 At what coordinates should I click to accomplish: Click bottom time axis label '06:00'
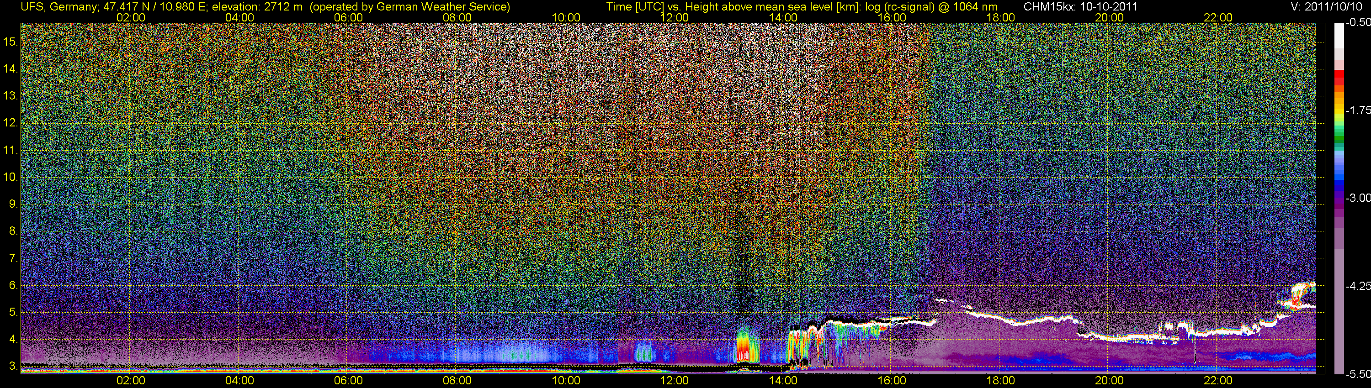[x=348, y=381]
